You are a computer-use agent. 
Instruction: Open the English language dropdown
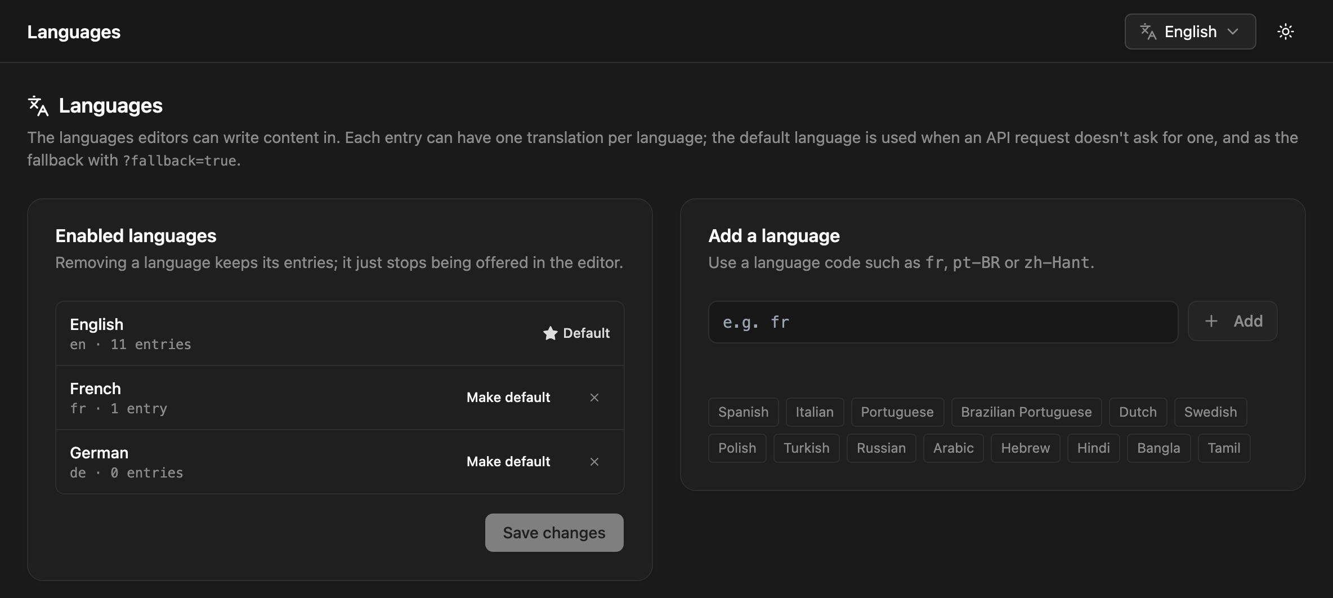pyautogui.click(x=1190, y=32)
